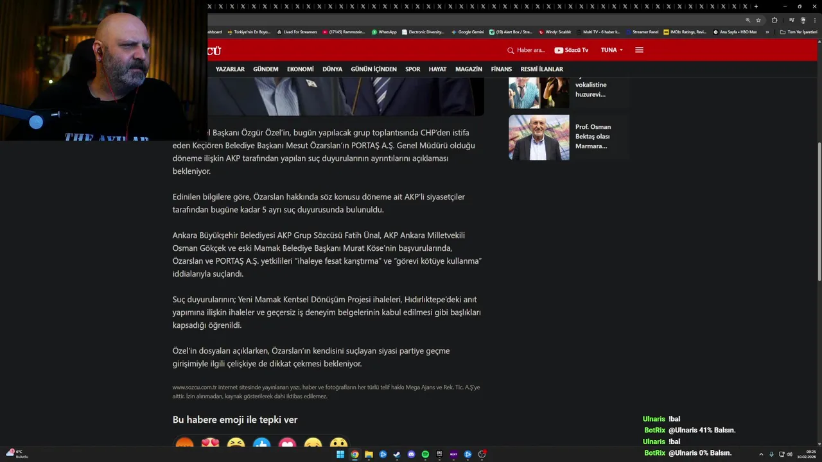Viewport: 822px width, 462px height.
Task: Open Sözcü Tv YouTube link
Action: 571,50
